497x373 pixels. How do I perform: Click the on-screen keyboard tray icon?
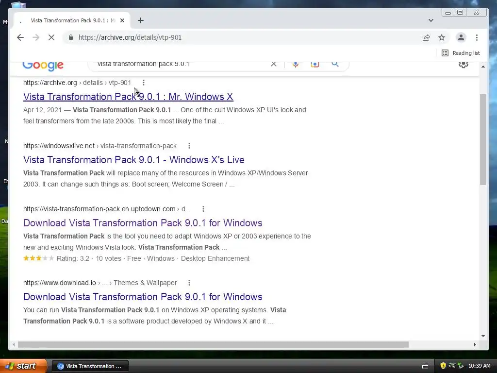tap(425, 366)
